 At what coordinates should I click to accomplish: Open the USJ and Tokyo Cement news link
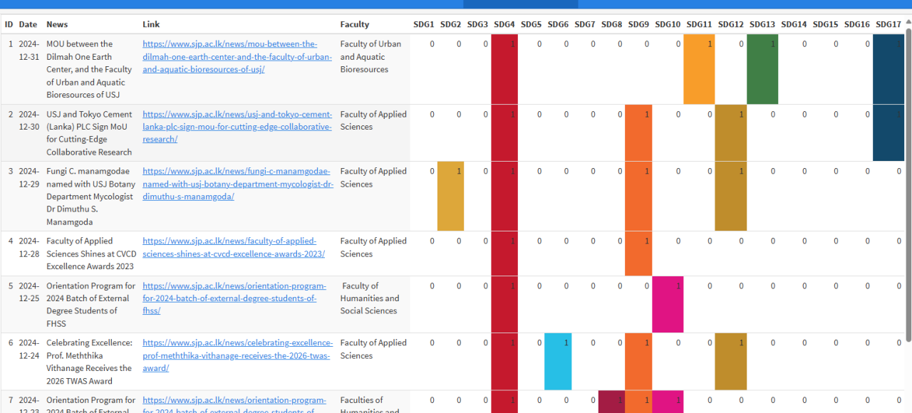237,127
